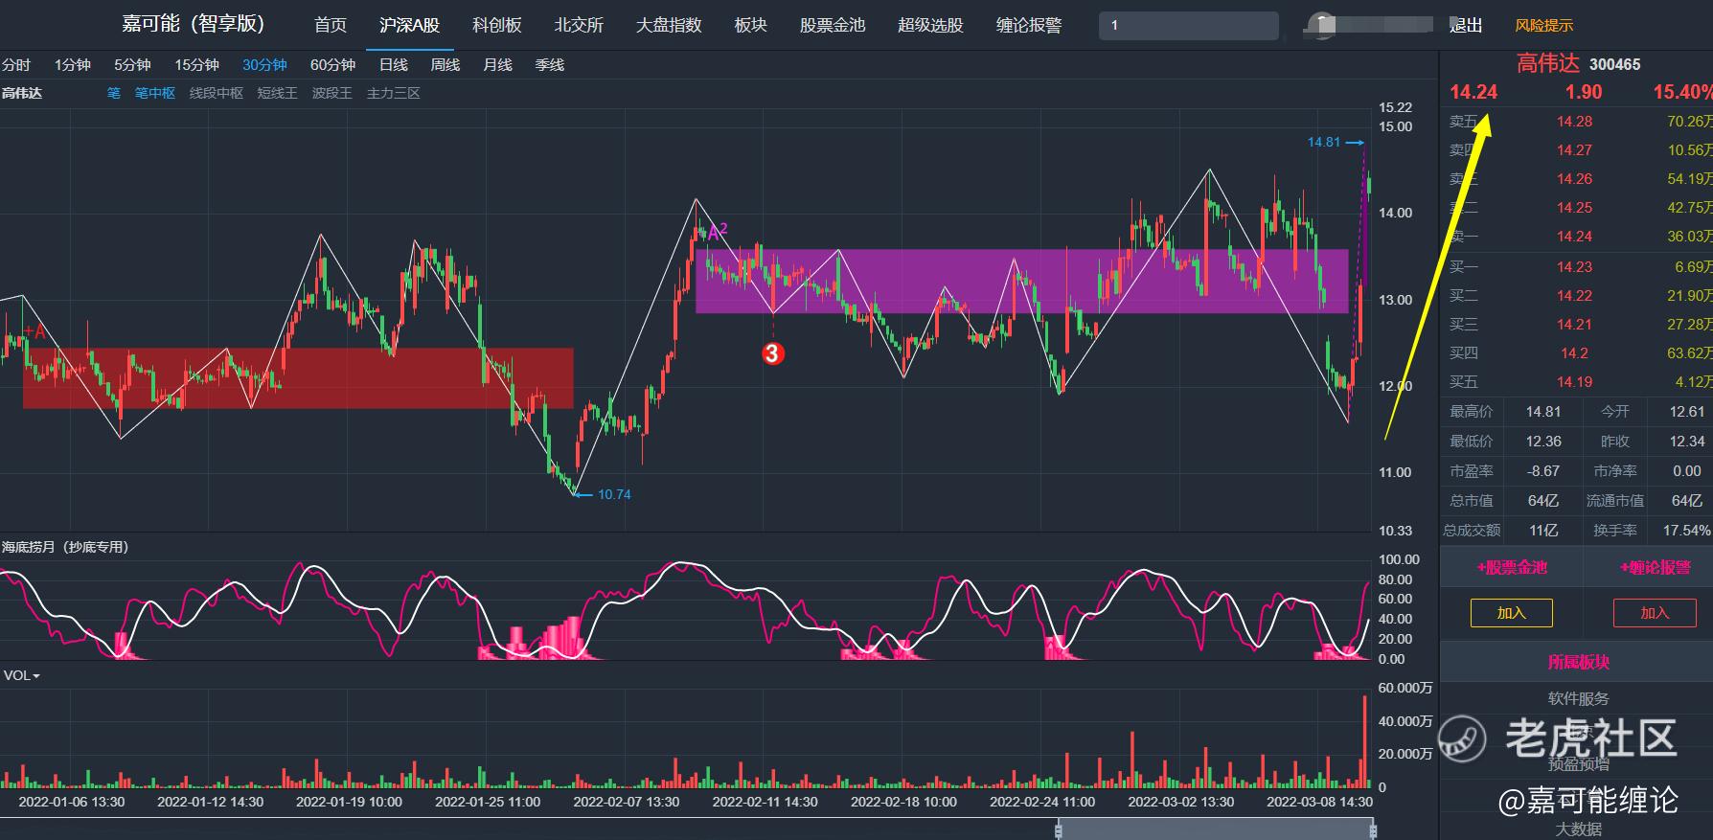Screen dimensions: 1713x840
Task: Switch to the 分时 chart
Action: [16, 65]
